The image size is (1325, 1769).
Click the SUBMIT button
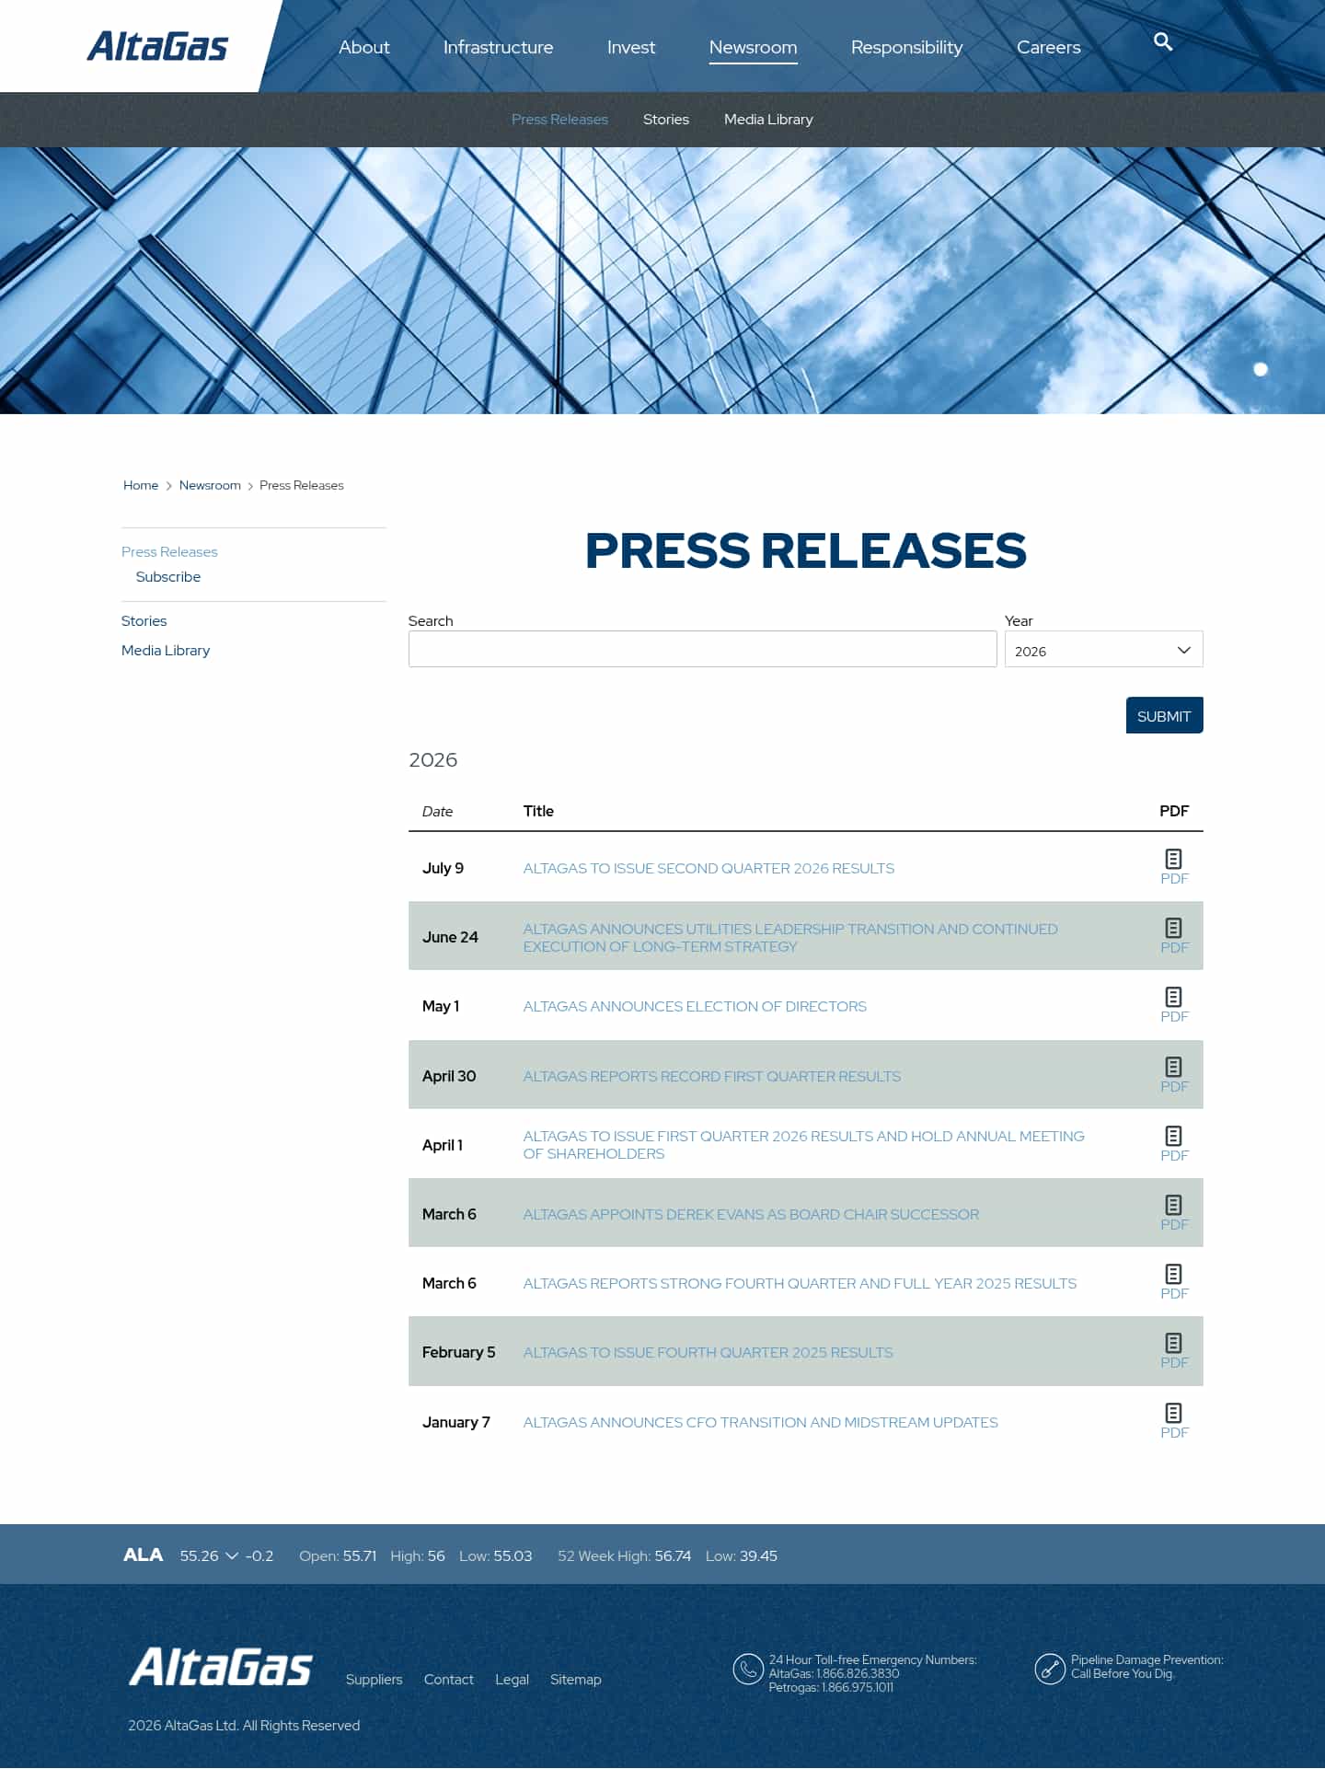pyautogui.click(x=1164, y=715)
